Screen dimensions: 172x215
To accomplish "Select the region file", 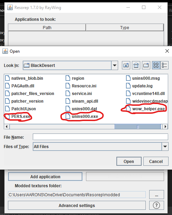I will (75, 78).
